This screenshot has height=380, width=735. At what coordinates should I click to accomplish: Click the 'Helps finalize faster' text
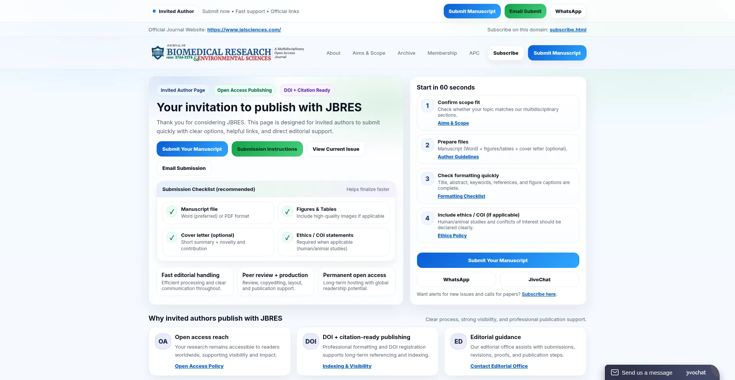pyautogui.click(x=368, y=189)
